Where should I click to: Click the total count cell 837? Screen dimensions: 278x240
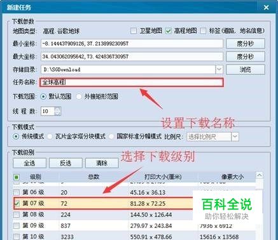coord(66,226)
